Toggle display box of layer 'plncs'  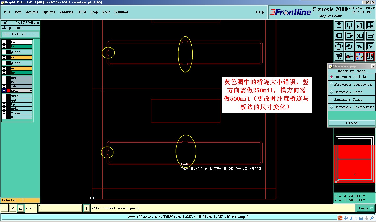tap(4, 52)
